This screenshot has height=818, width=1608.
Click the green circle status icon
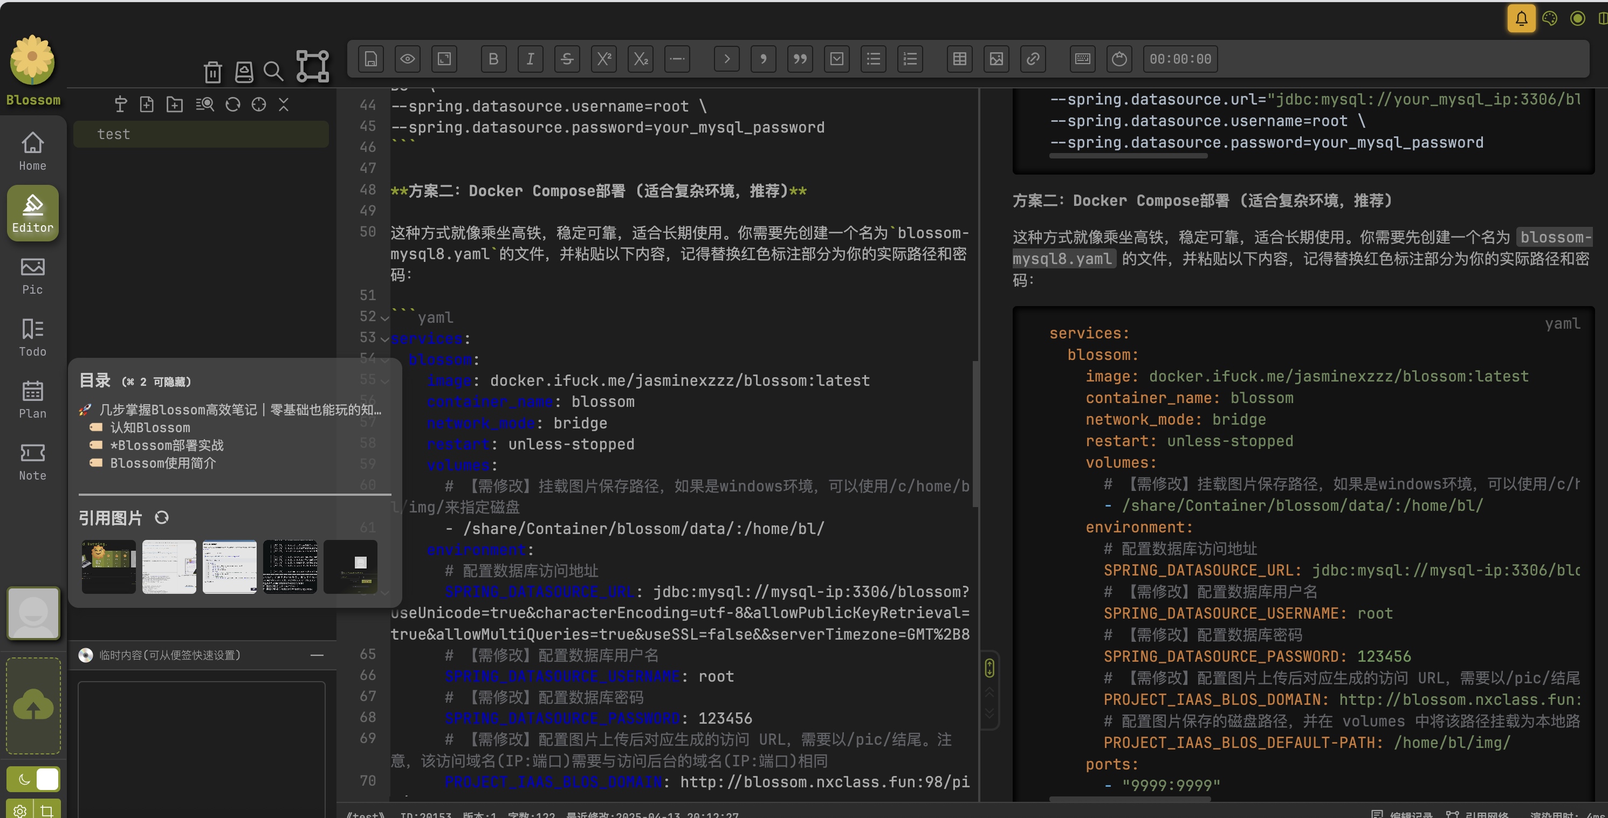coord(1577,18)
